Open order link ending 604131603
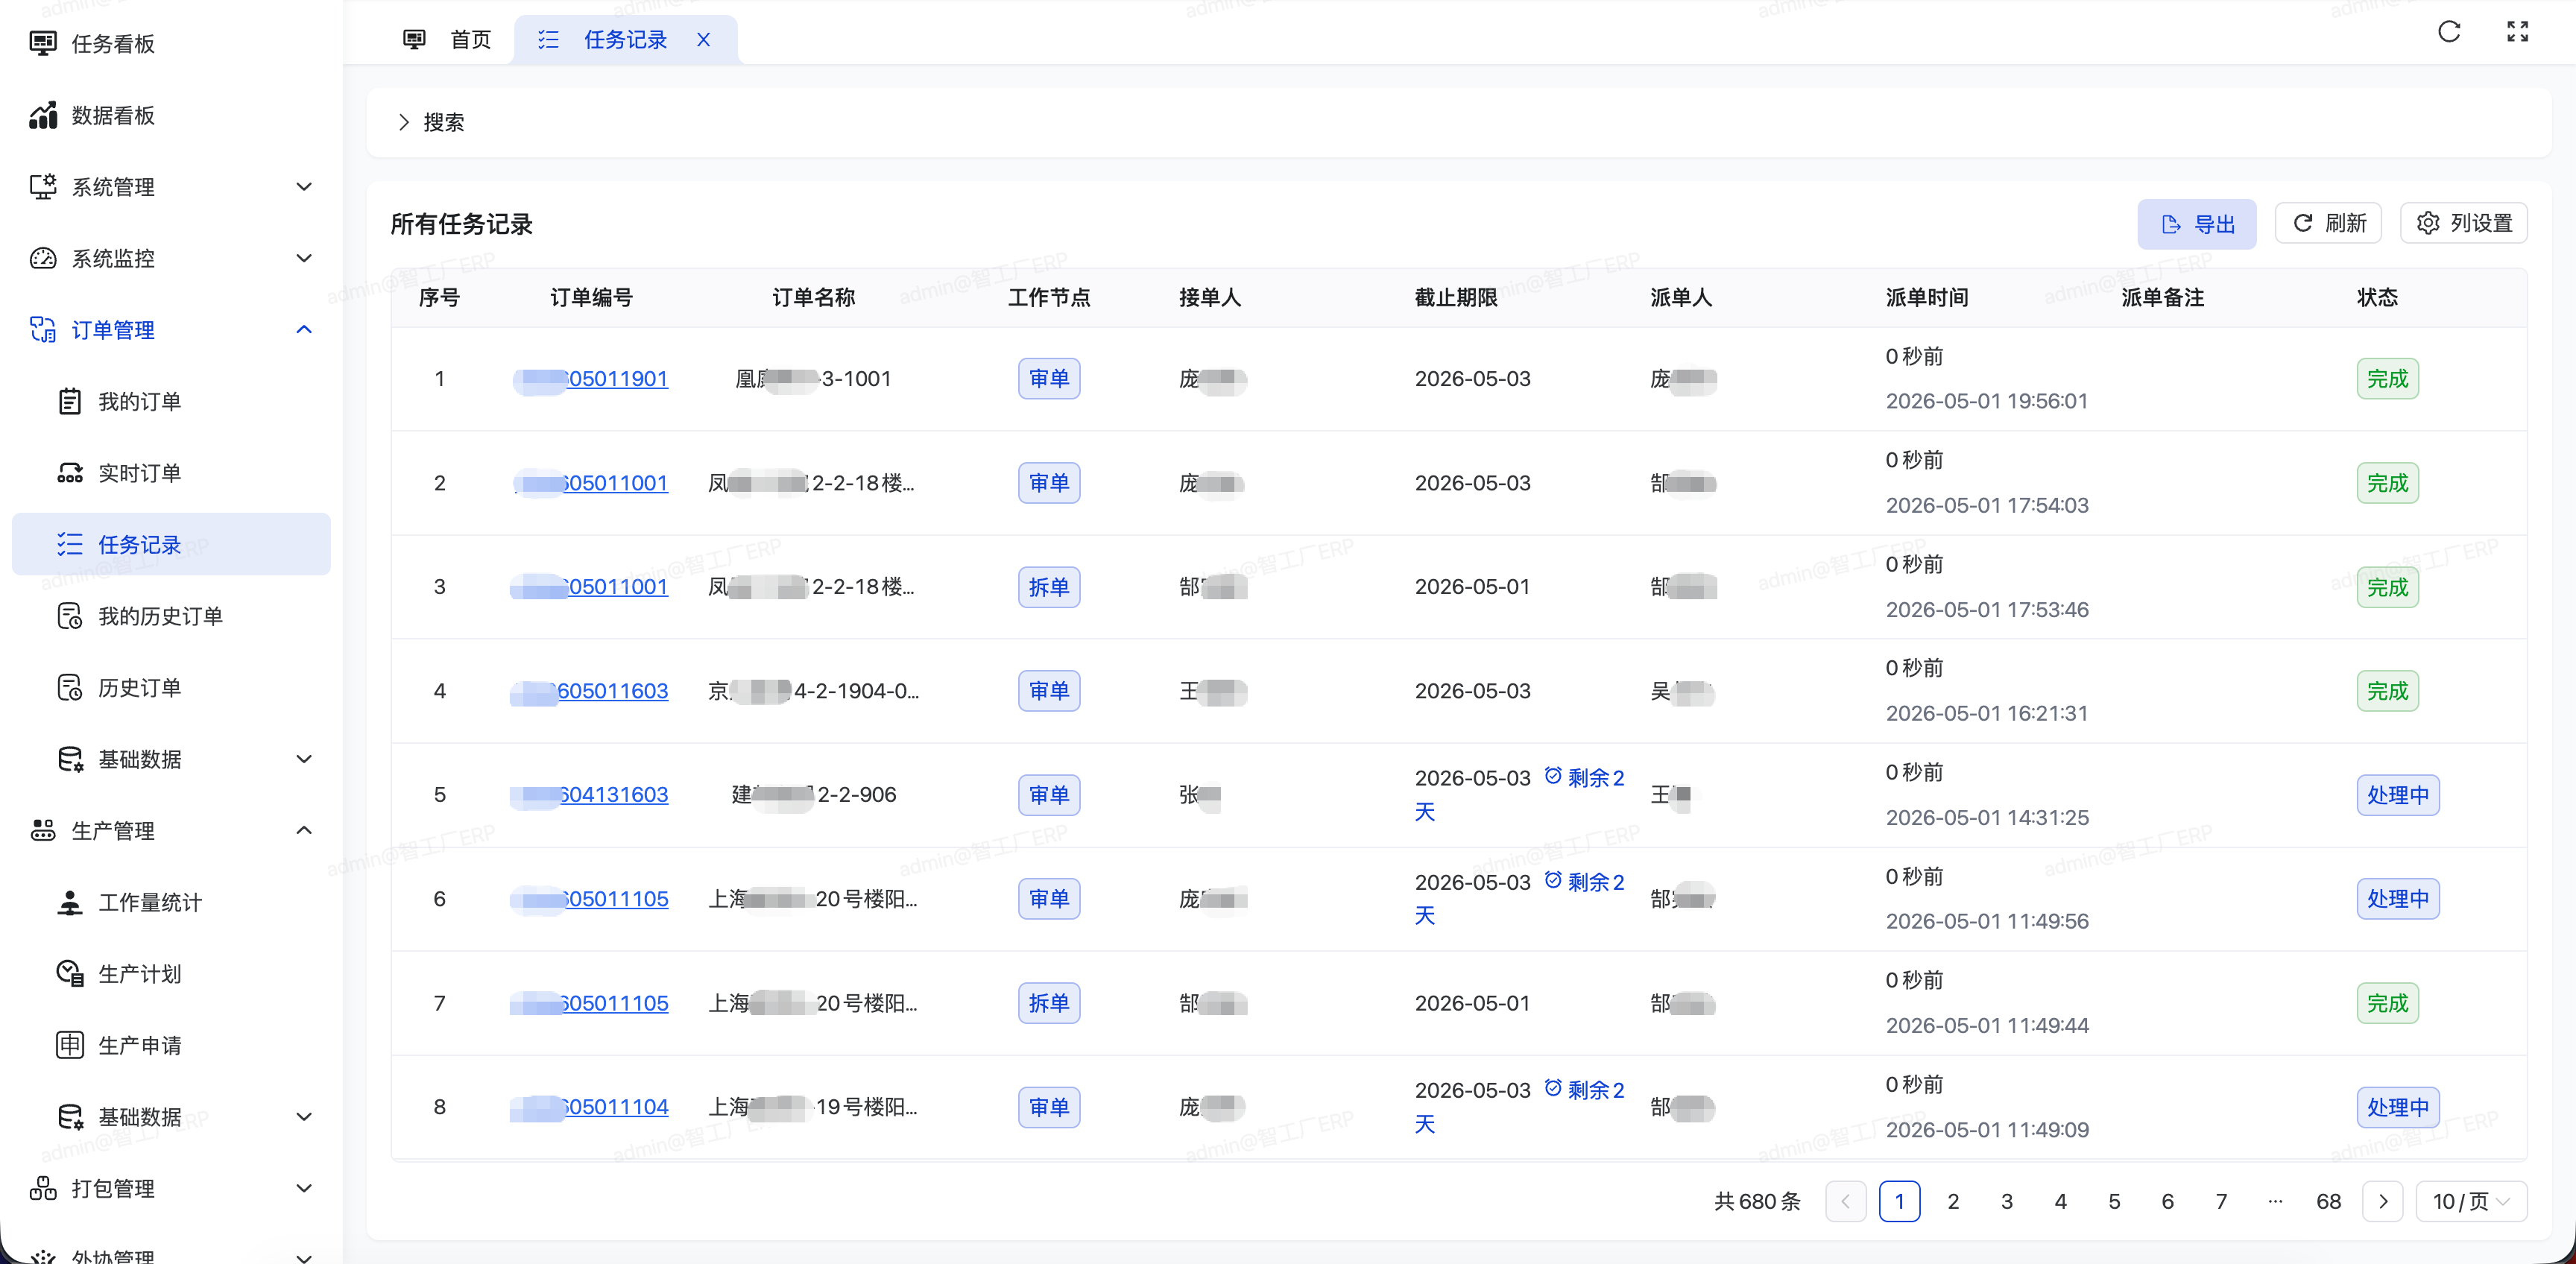 590,795
